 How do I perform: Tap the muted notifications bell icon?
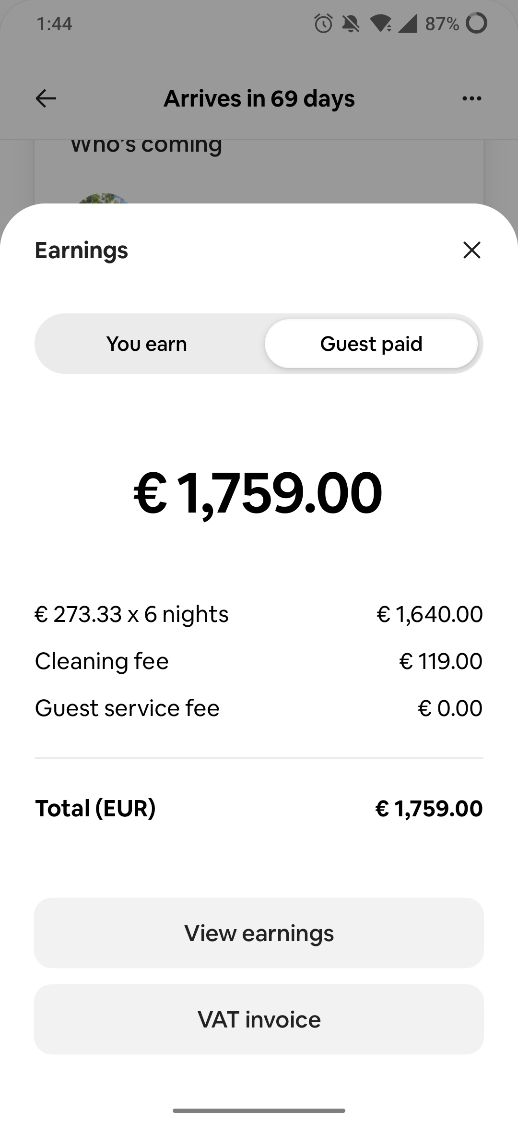(x=351, y=24)
